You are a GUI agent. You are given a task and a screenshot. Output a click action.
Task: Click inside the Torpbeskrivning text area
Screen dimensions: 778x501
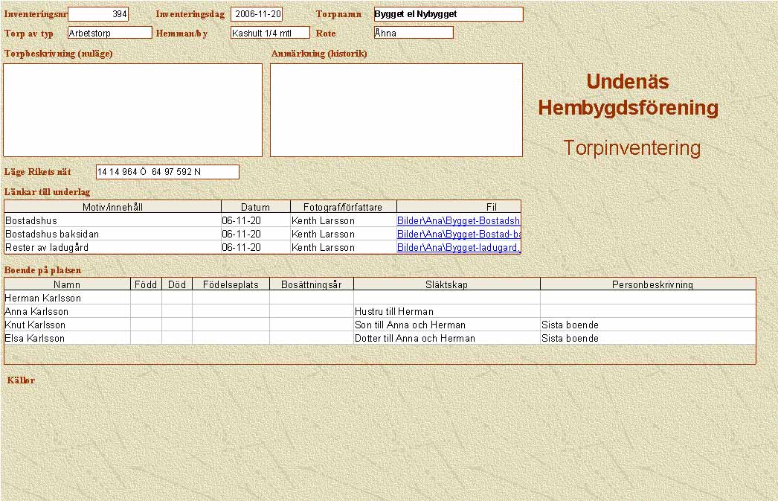coord(133,110)
